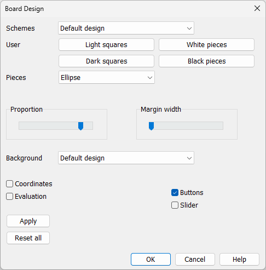Expand the Background dropdown
The height and width of the screenshot is (270, 266).
(126, 158)
